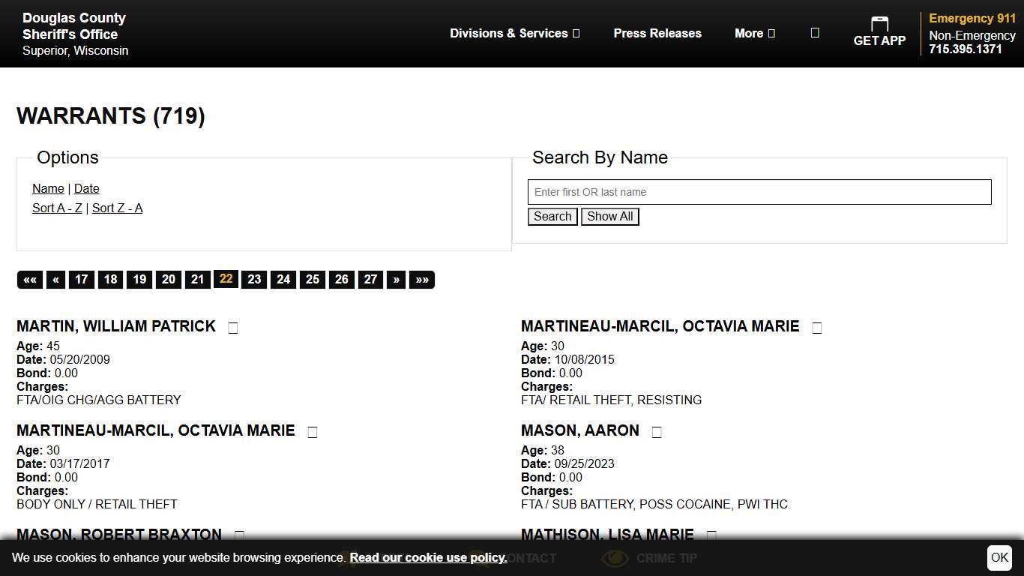Dismiss cookie notice with OK

999,557
